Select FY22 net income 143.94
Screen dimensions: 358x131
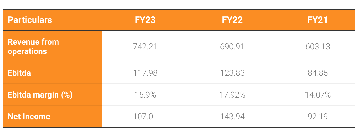pos(232,117)
